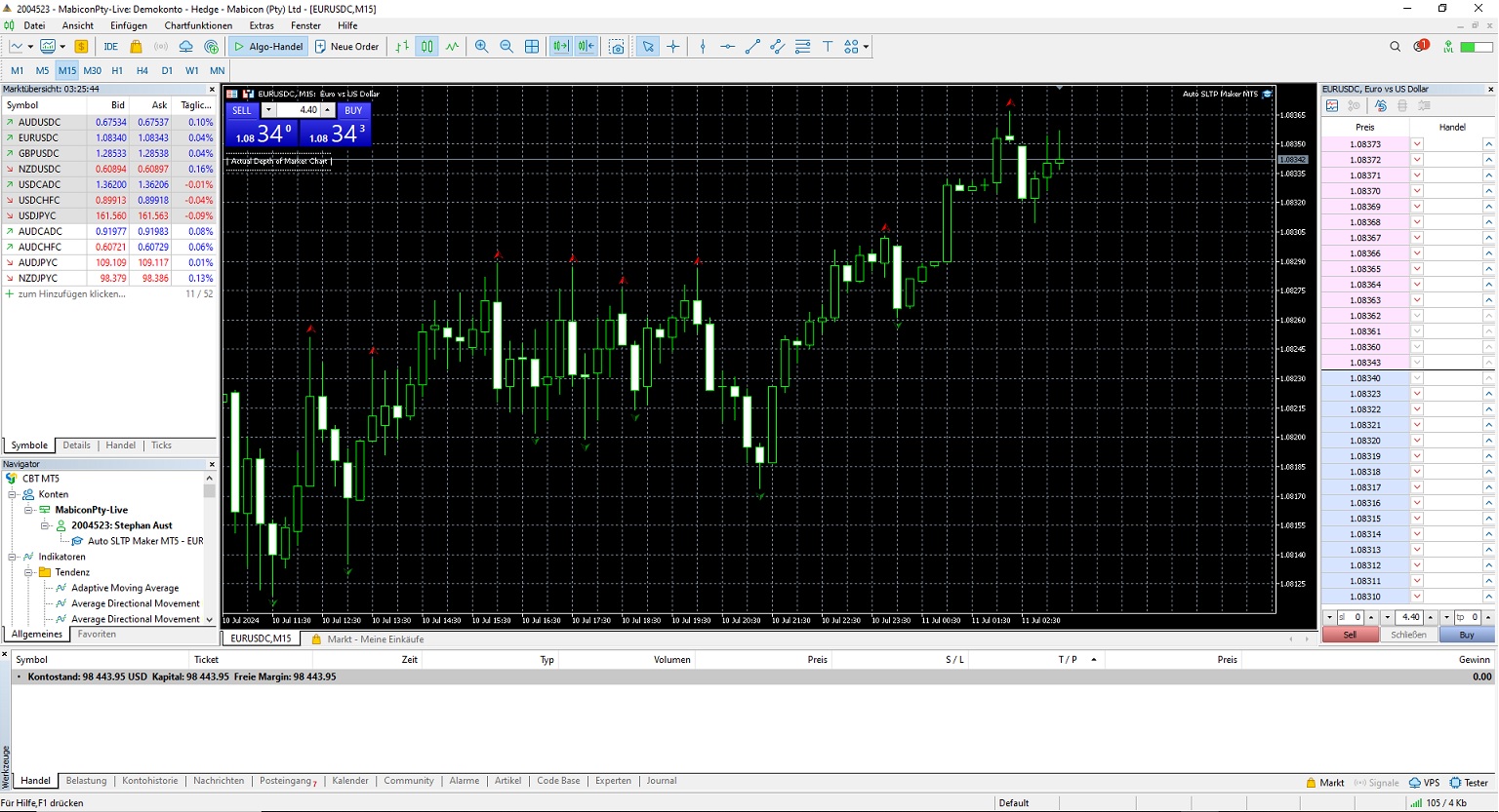1499x812 pixels.
Task: Select the horizontal line drawing tool
Action: 728,47
